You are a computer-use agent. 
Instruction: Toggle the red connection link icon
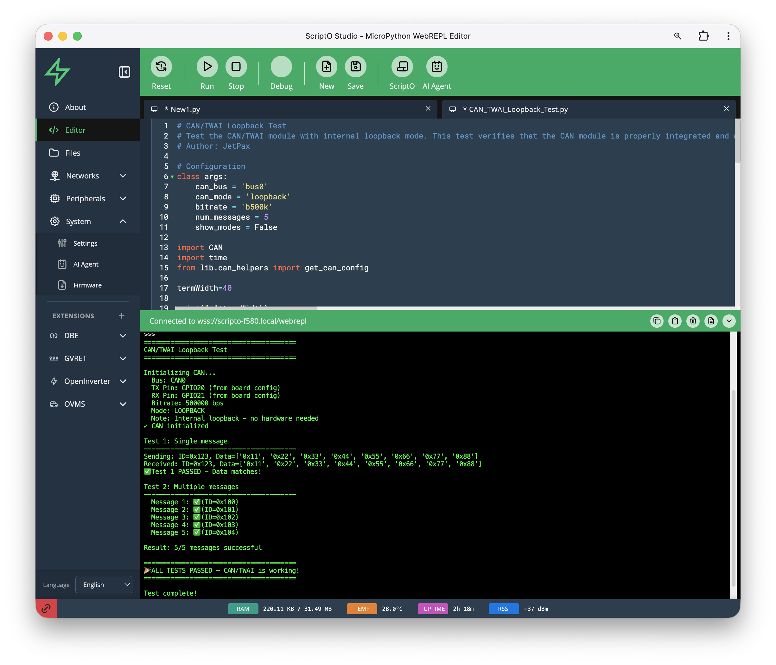click(46, 608)
